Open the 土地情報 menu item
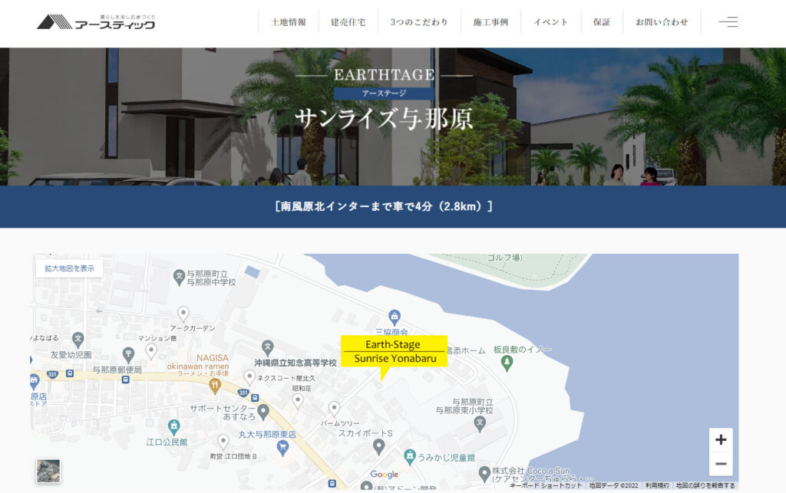The width and height of the screenshot is (786, 493). (x=289, y=22)
